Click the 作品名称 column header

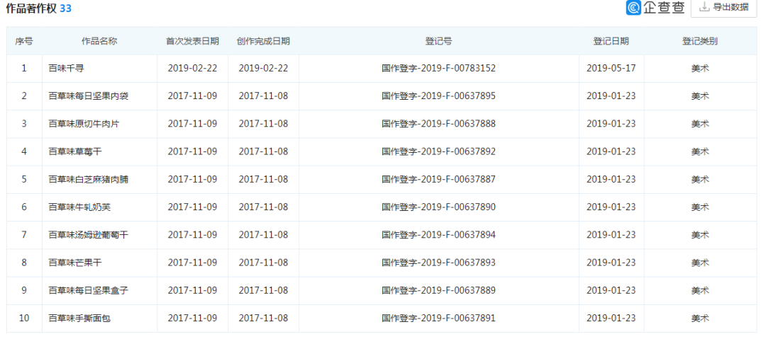[x=99, y=42]
